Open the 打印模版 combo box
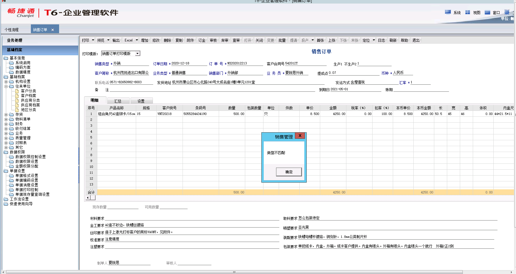 coord(121,54)
